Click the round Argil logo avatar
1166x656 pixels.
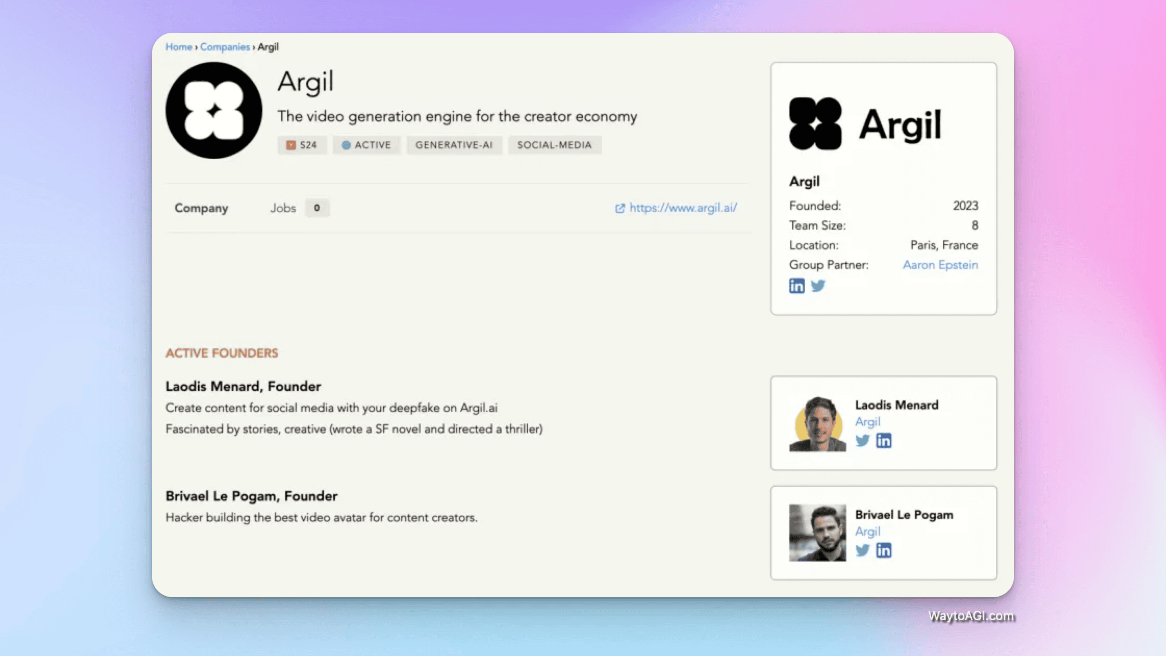[x=214, y=110]
